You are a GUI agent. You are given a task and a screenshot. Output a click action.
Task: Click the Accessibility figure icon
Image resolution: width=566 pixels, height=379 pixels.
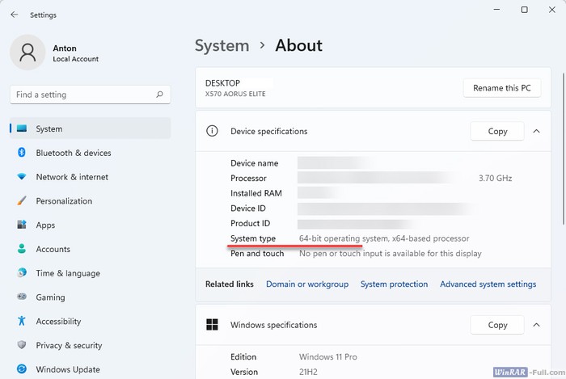tap(21, 322)
